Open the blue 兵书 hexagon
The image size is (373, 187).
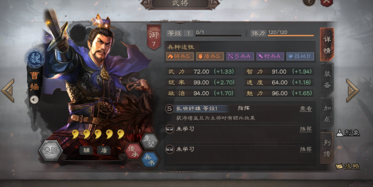point(150,160)
